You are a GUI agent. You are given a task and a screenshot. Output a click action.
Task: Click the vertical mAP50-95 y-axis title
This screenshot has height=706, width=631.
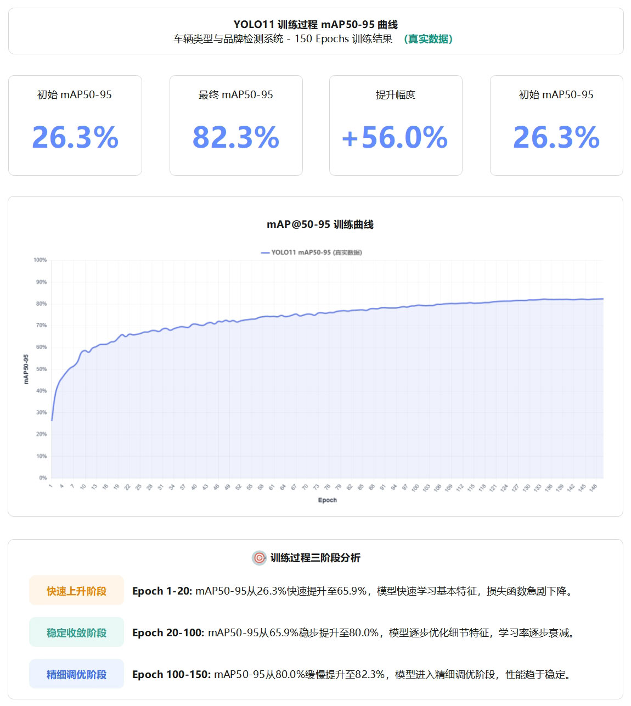(x=26, y=369)
